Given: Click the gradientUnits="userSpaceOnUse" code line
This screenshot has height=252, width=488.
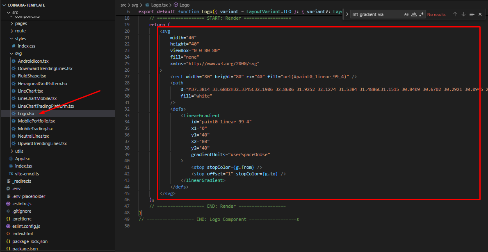Looking at the screenshot, I should [x=230, y=154].
